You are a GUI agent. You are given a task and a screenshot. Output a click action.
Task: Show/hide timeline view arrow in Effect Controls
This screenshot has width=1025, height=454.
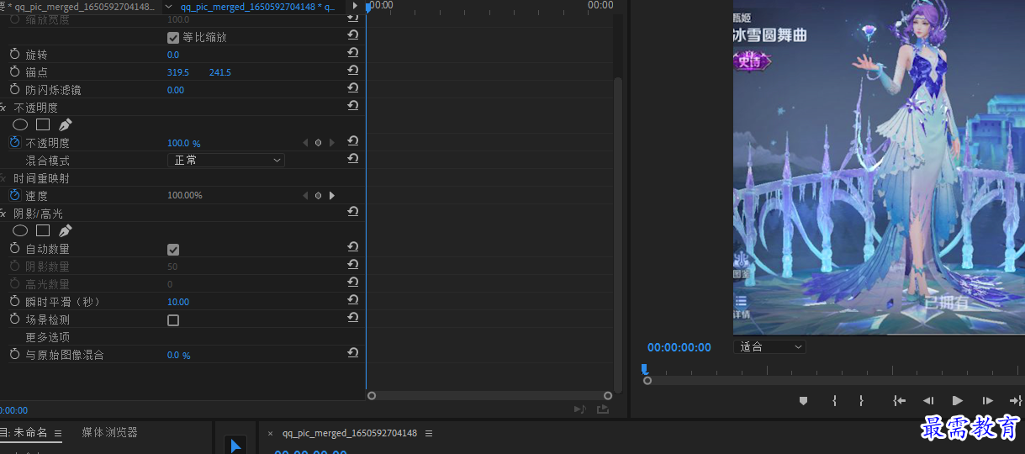(x=356, y=6)
